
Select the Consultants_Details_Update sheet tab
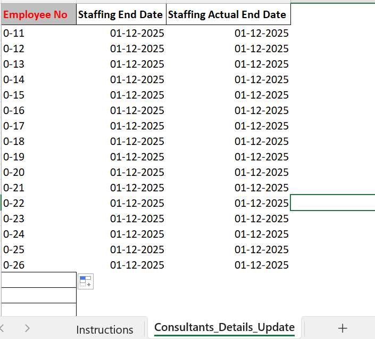point(224,327)
